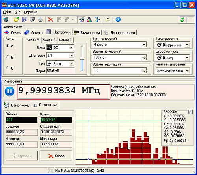Viewport: 197px width, 175px height.
Task: Pause measurements with the blue pause button
Action: coord(9,91)
